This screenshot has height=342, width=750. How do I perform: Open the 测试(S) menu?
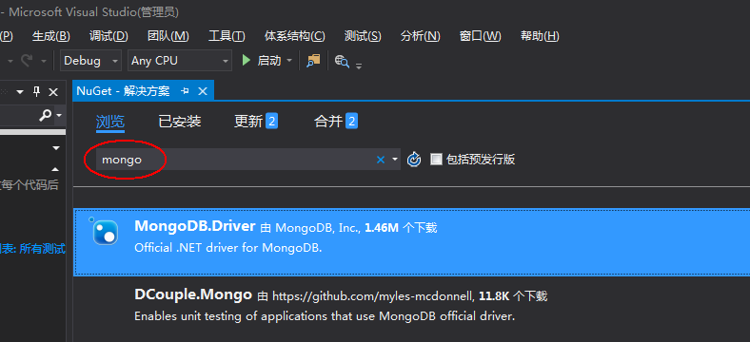click(x=363, y=36)
